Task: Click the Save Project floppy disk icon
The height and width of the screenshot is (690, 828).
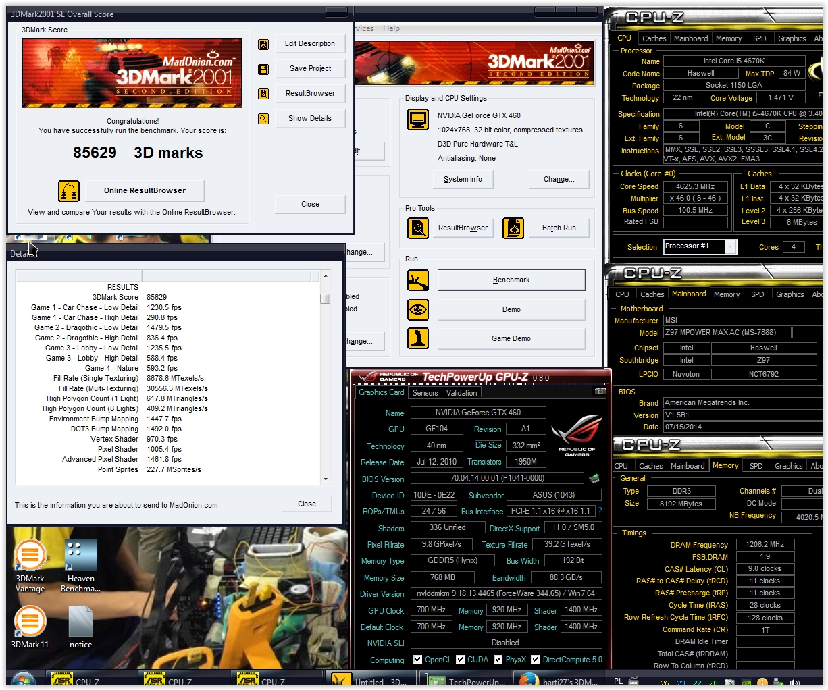Action: (x=263, y=69)
